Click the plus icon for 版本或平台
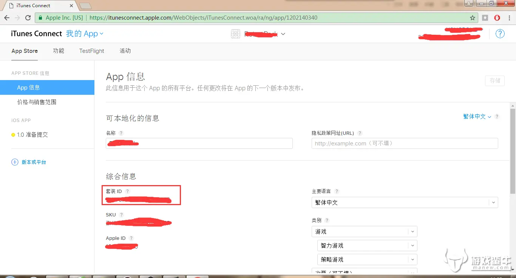Image resolution: width=516 pixels, height=278 pixels. [15, 162]
